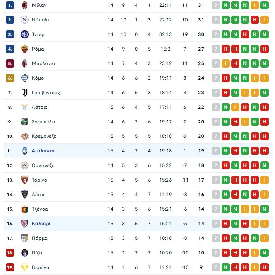This screenshot has width=275, height=275.
Task: Select the Ίντερ club badge icon
Action: point(25,34)
